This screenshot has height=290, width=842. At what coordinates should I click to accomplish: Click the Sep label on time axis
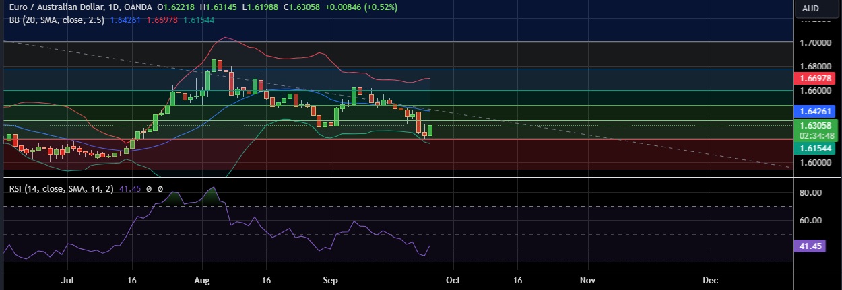click(x=330, y=279)
